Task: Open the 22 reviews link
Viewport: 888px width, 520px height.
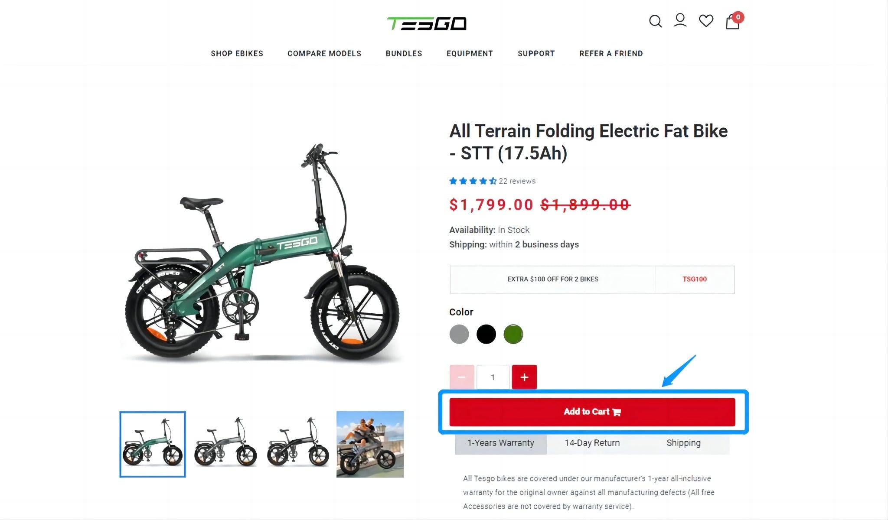Action: [x=517, y=181]
